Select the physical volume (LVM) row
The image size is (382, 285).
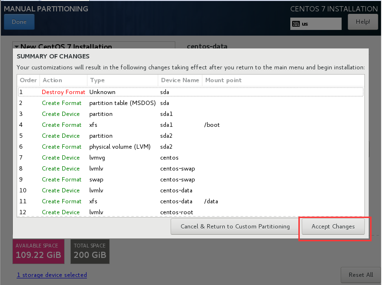(x=191, y=147)
